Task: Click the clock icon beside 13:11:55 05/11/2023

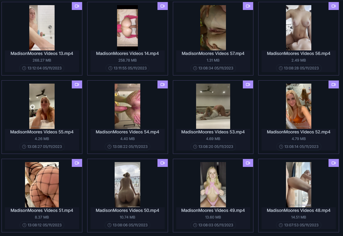Action: [110, 68]
